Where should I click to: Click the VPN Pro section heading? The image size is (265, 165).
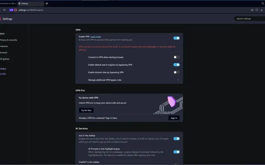pyautogui.click(x=80, y=90)
